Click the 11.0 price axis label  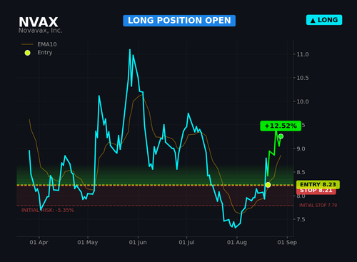point(303,54)
